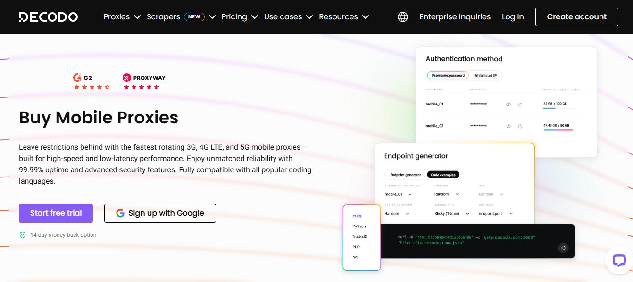Reveal the mobile_02 password
Image resolution: width=633 pixels, height=282 pixels.
coord(508,126)
